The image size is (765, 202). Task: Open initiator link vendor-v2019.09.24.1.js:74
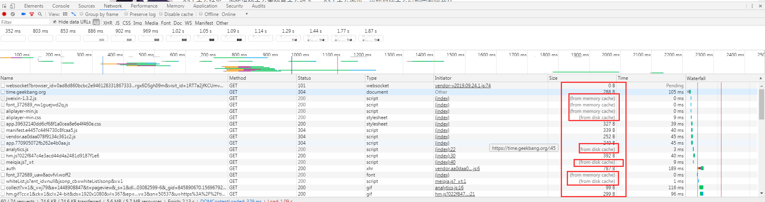coord(463,86)
